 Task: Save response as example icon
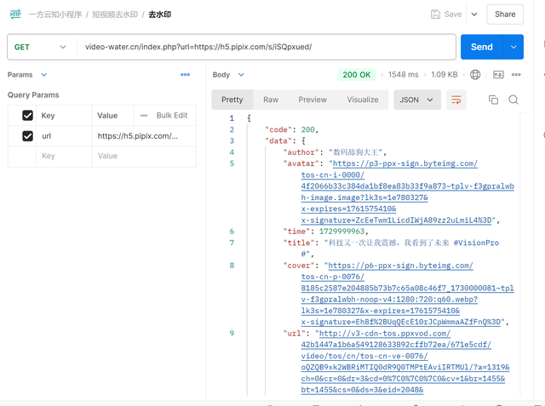pos(496,75)
